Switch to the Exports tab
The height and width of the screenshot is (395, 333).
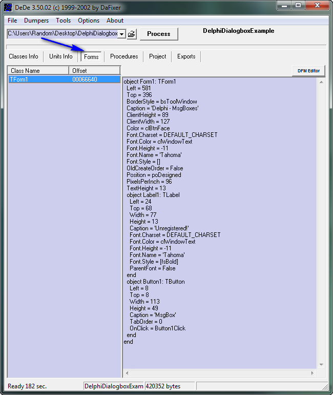click(186, 56)
